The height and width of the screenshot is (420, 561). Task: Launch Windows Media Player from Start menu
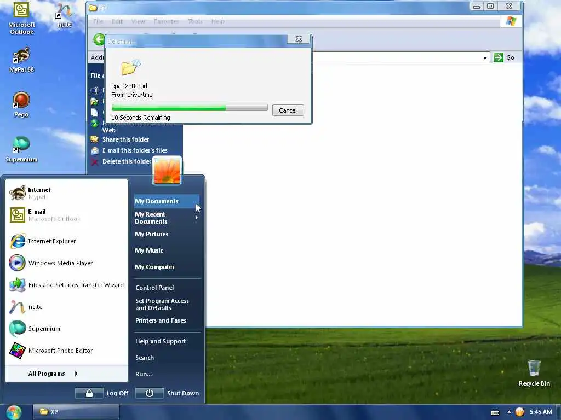coord(66,263)
